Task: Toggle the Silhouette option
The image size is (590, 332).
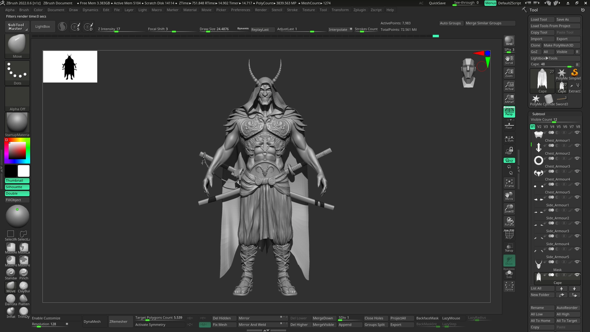Action: pos(17,187)
